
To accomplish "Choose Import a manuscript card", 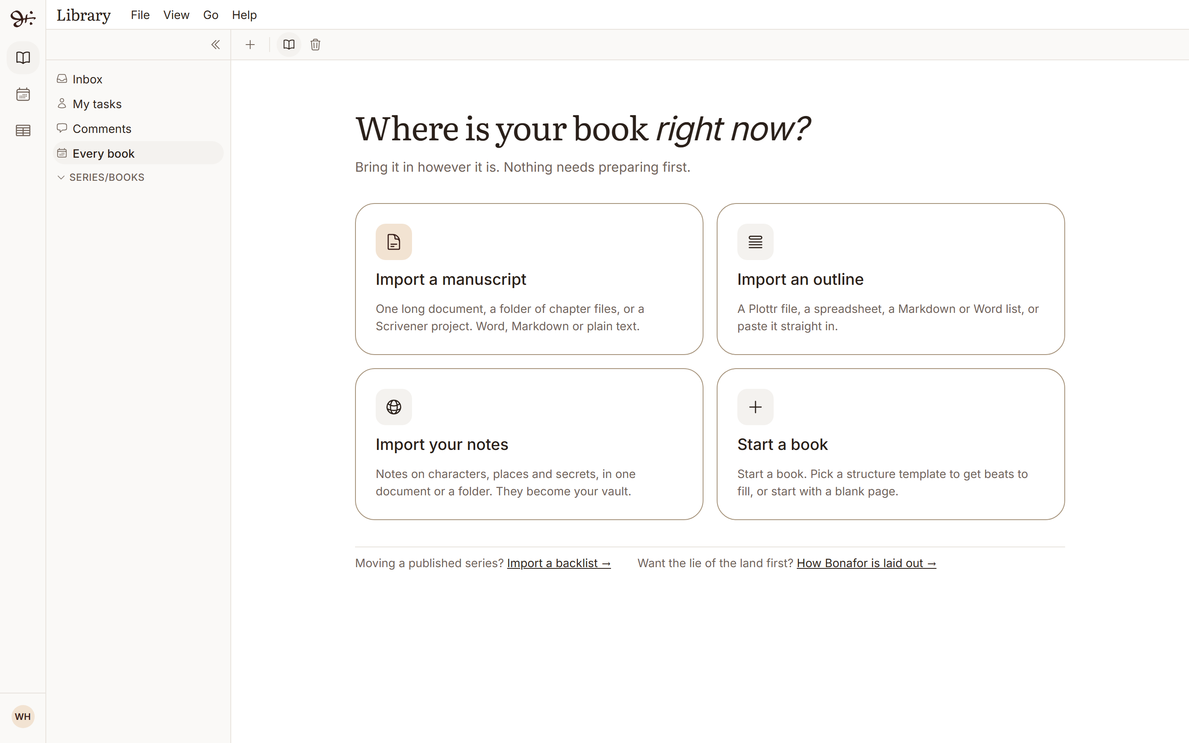I will tap(529, 279).
